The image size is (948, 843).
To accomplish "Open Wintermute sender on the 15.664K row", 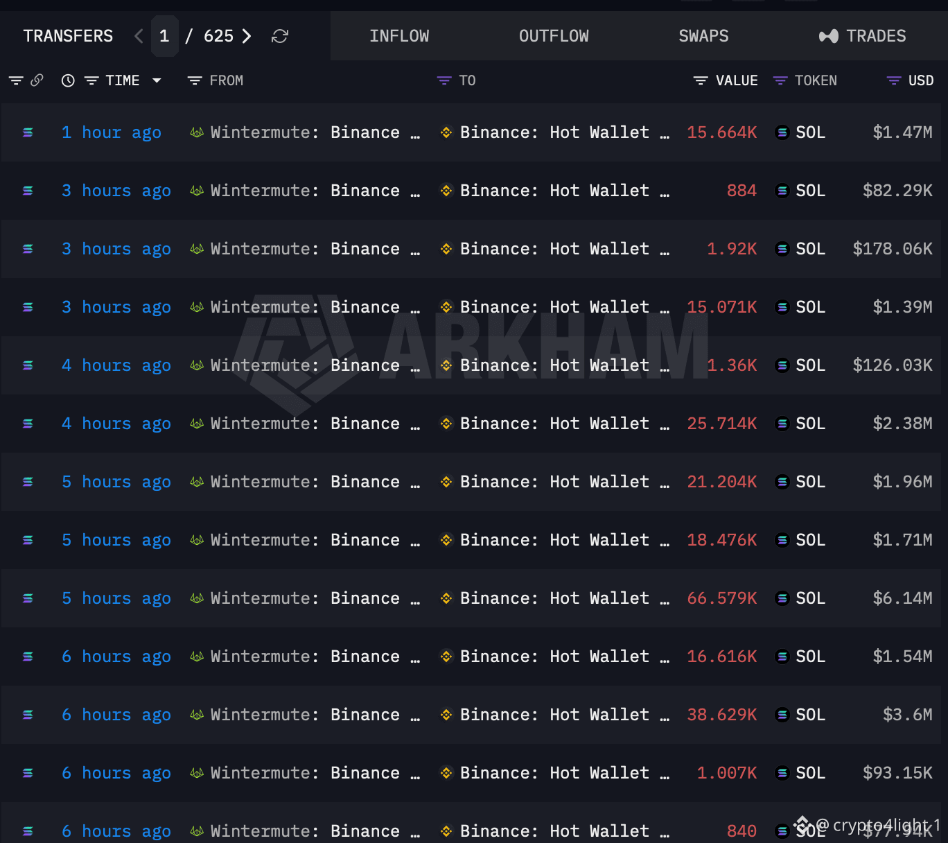I will (x=306, y=132).
